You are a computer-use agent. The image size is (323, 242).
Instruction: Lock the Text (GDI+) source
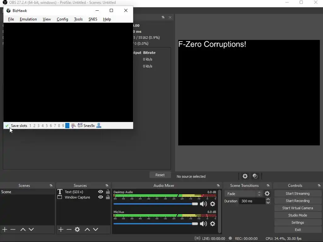[108, 192]
